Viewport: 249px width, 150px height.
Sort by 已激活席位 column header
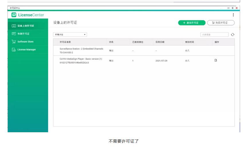pos(138,42)
